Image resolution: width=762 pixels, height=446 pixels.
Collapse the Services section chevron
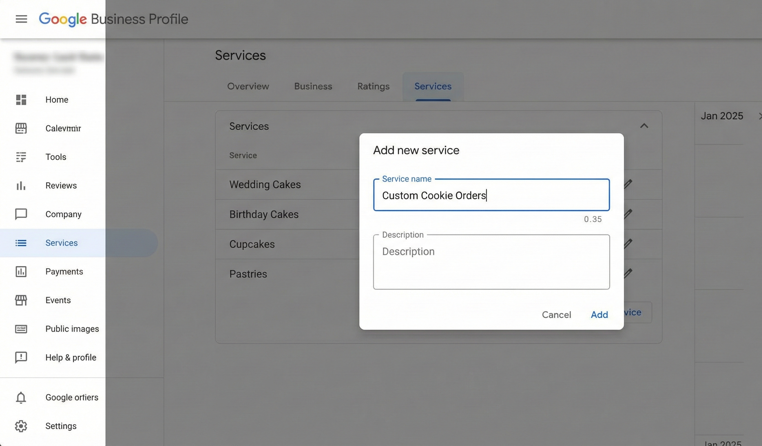click(x=644, y=126)
